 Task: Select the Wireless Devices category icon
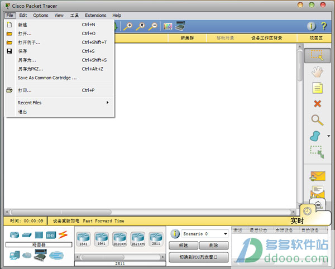pos(51,235)
